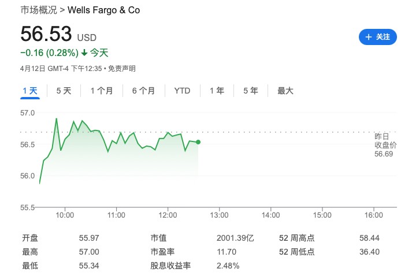Click the 股息收益率 2.48% value
The height and width of the screenshot is (276, 412).
point(228,266)
